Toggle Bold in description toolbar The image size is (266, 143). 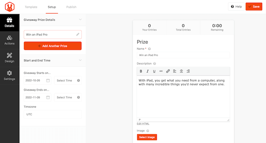click(141, 71)
